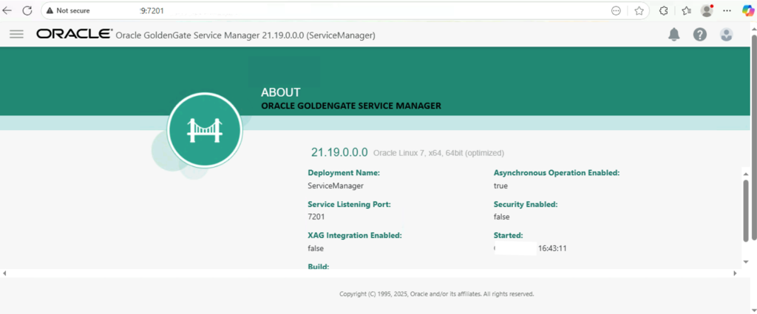Open the user account avatar menu
This screenshot has height=314, width=757.
[x=726, y=34]
